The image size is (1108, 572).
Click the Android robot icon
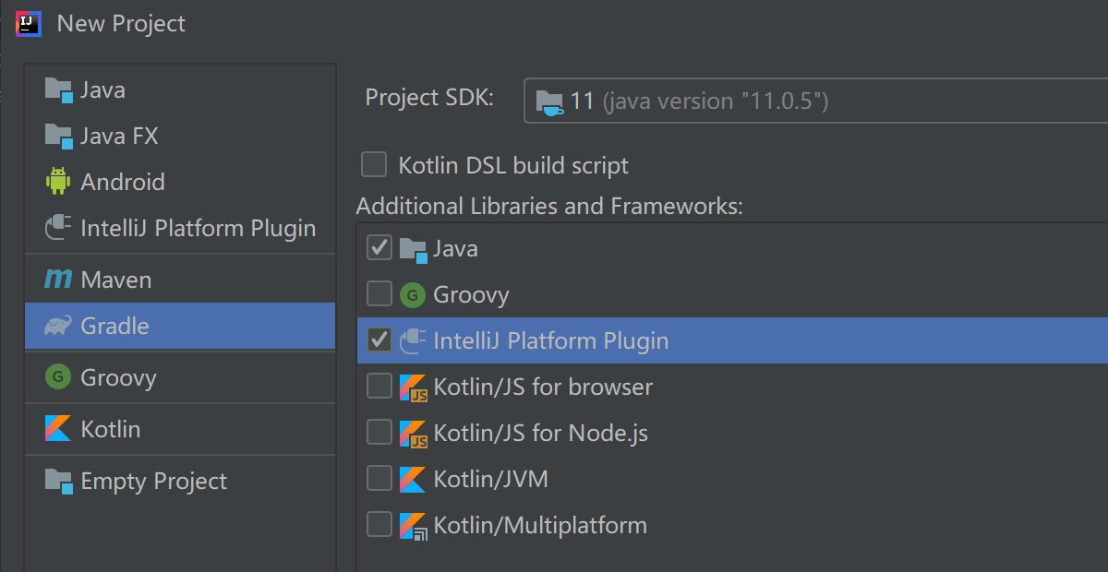[57, 181]
